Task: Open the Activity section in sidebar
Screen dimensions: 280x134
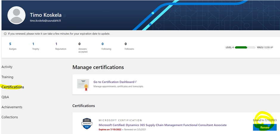Action: point(7,67)
